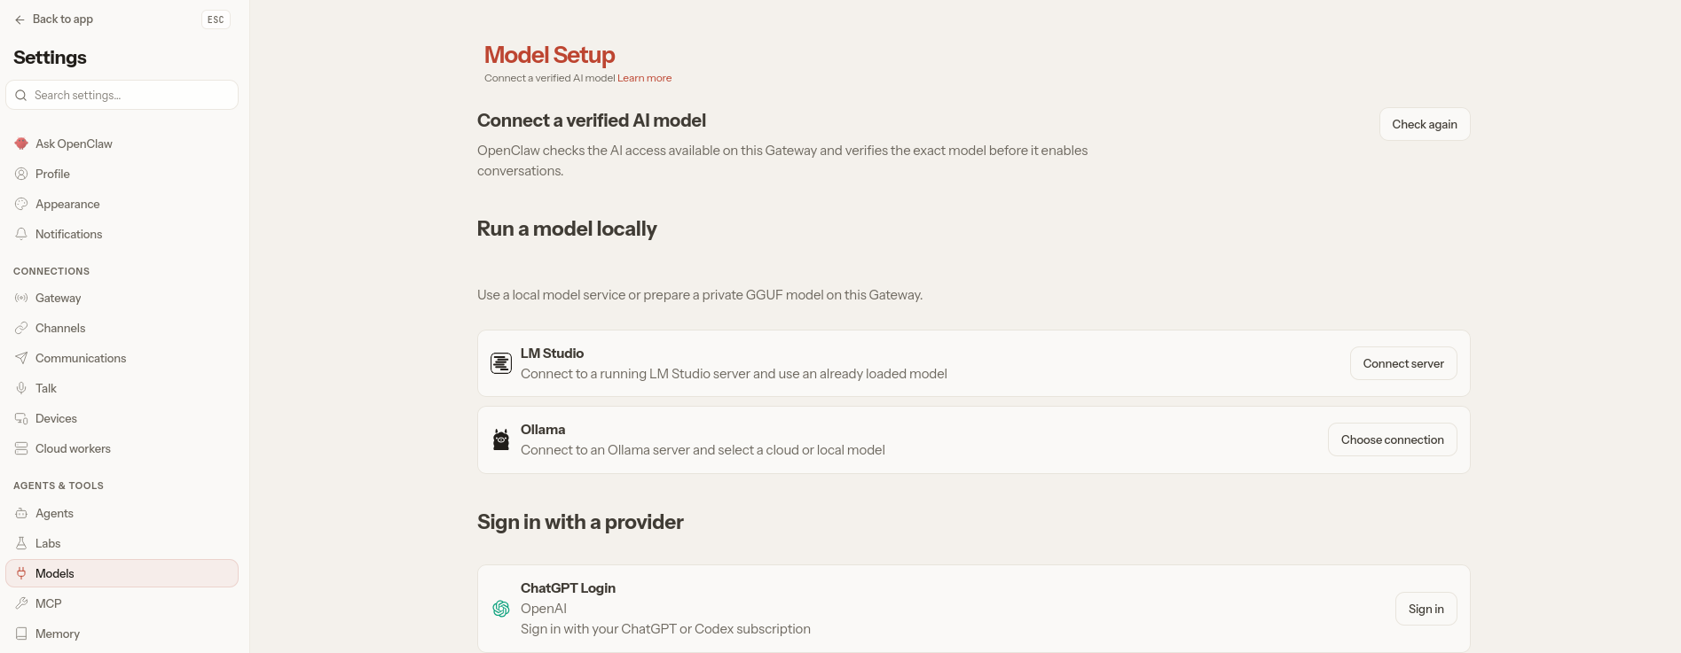Screen dimensions: 1681x653
Task: Click the MCP wrench icon
Action: pyautogui.click(x=21, y=603)
